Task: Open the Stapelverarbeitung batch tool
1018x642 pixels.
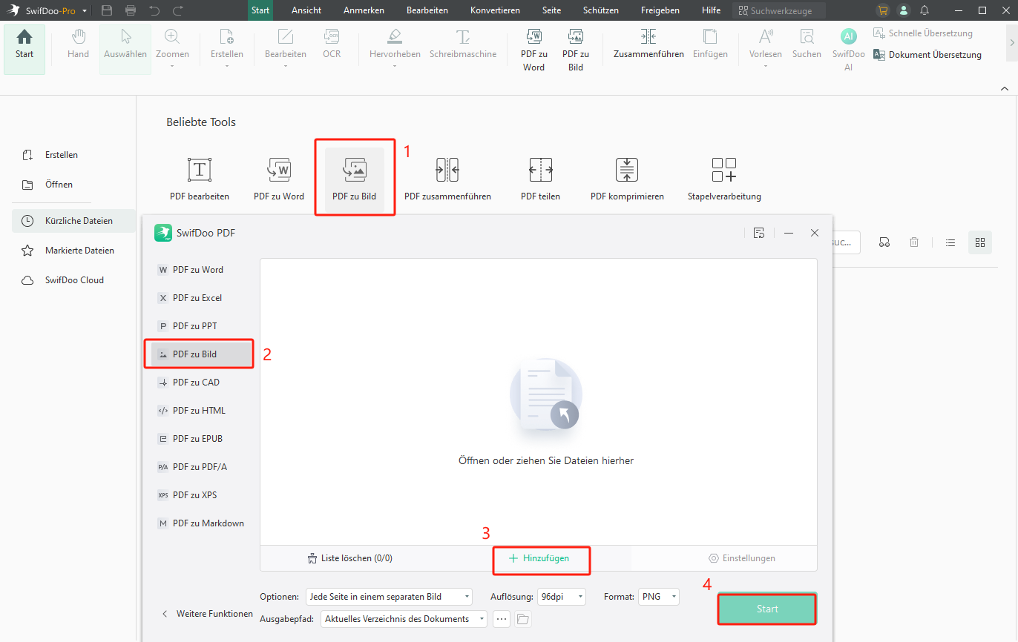Action: (724, 179)
